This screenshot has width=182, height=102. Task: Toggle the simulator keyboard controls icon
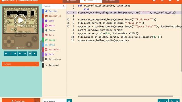click(x=25, y=54)
